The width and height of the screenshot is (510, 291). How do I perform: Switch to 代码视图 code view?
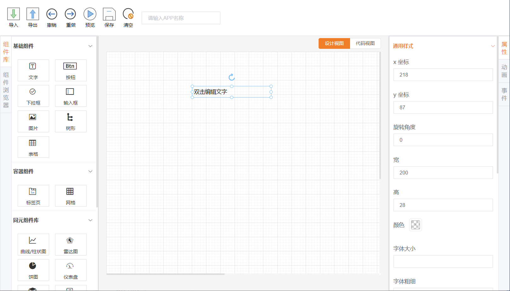(365, 43)
